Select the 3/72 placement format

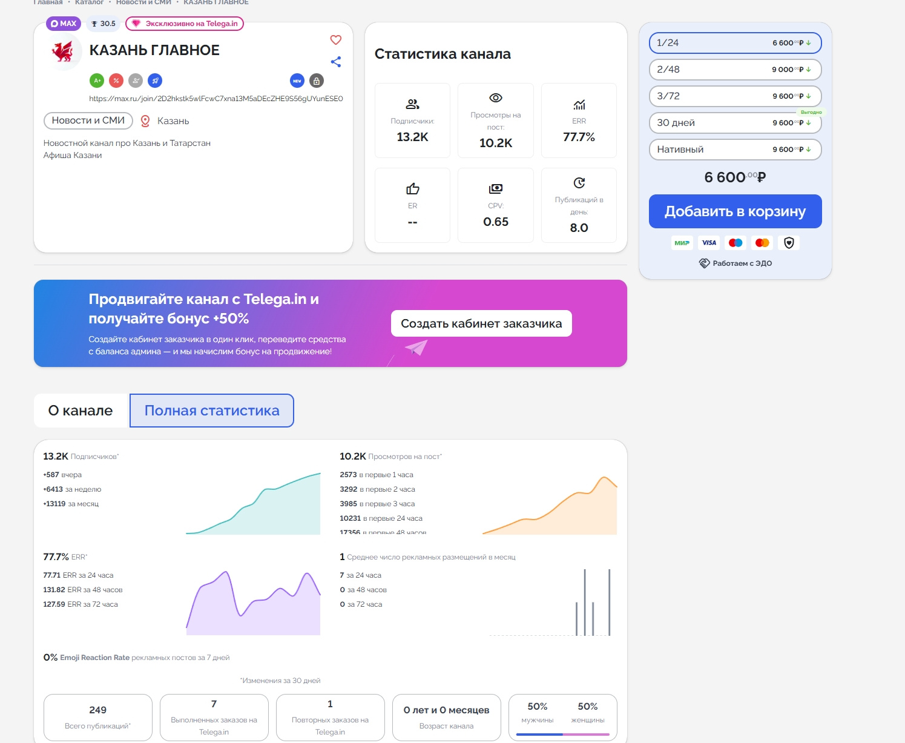[x=735, y=96]
